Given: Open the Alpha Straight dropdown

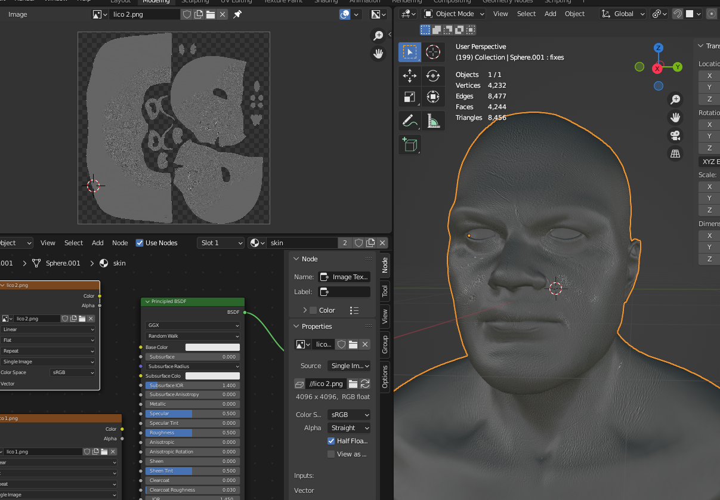Looking at the screenshot, I should (348, 428).
